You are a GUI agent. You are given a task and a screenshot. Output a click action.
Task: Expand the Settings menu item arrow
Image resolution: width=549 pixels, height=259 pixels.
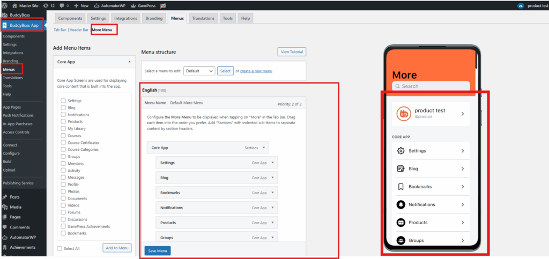(x=272, y=163)
